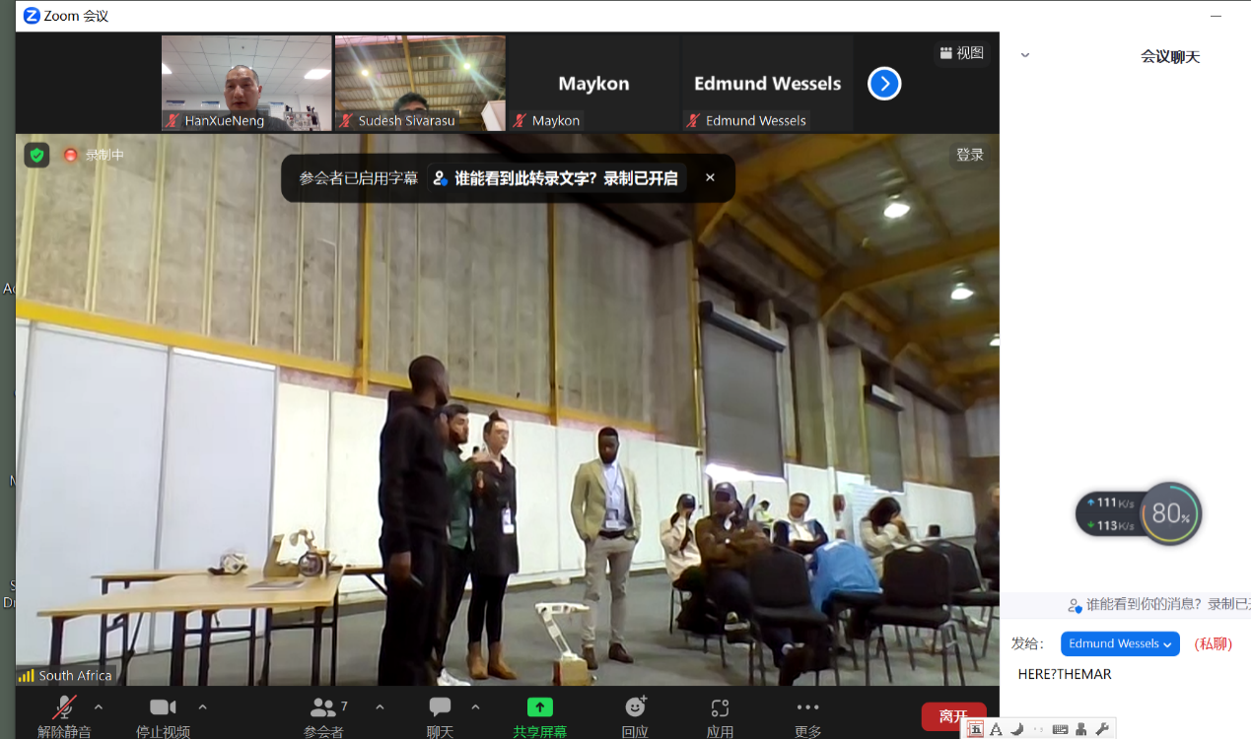
Task: Stop video with 停止视频 camera icon
Action: [x=163, y=707]
